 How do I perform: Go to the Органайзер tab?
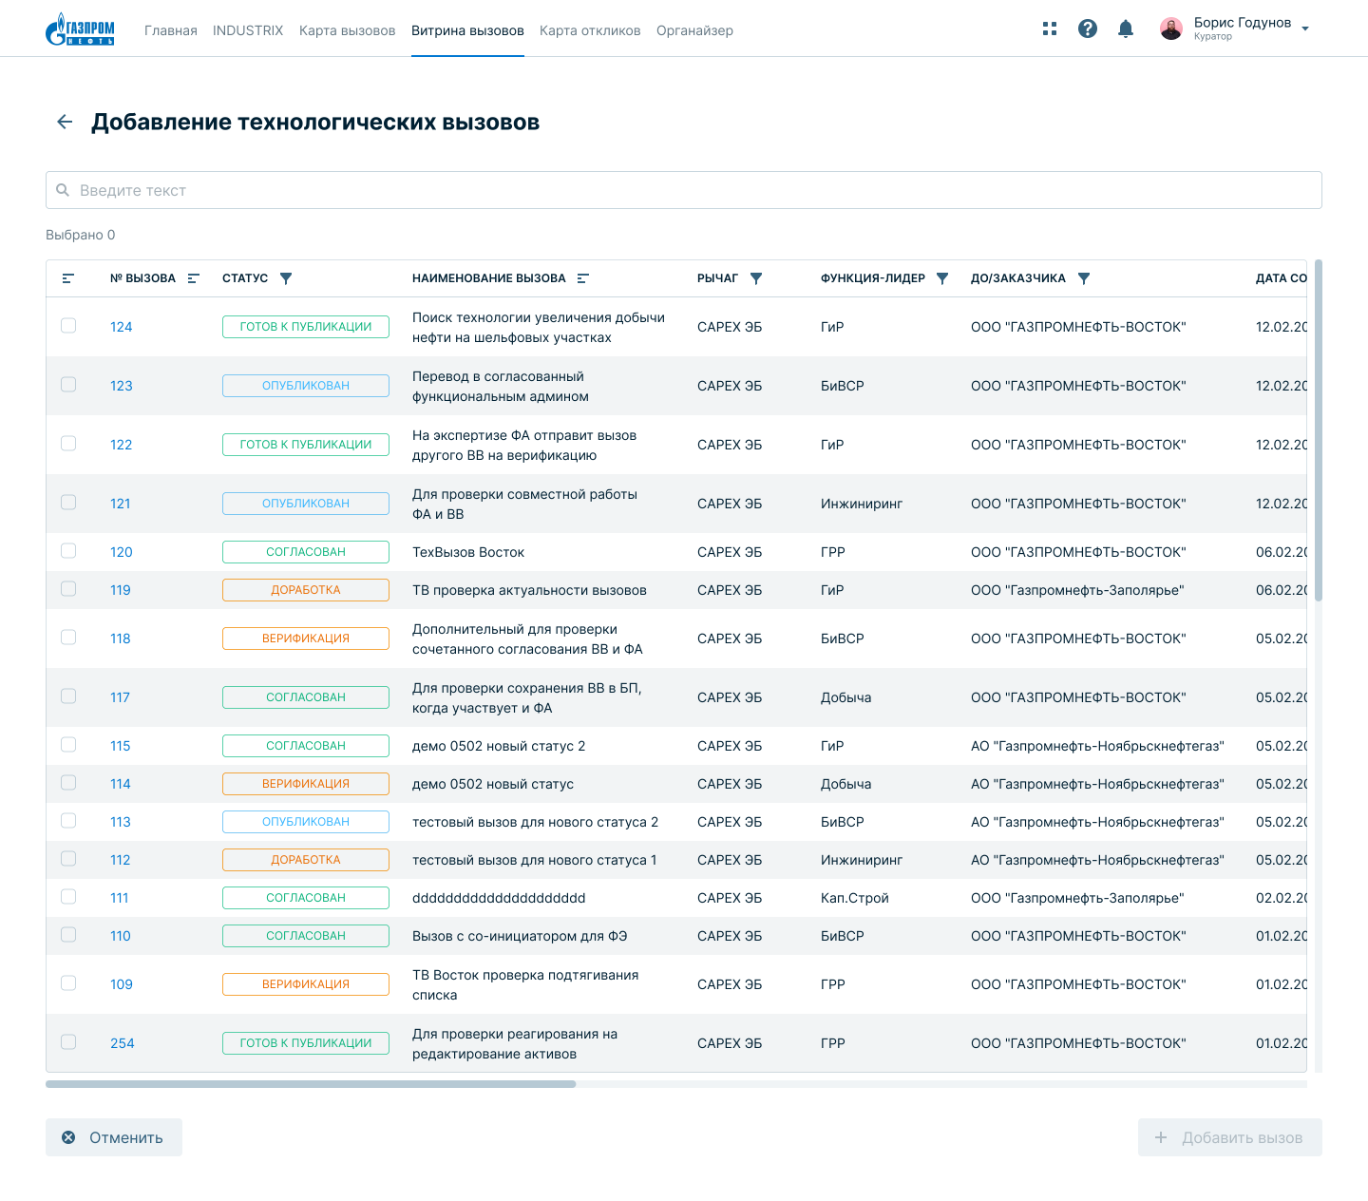(x=694, y=30)
